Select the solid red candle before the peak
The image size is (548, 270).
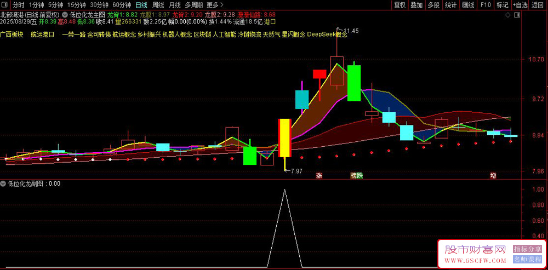click(x=319, y=74)
